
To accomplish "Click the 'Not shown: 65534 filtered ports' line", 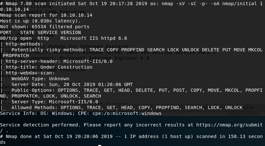I will pos(45,27).
